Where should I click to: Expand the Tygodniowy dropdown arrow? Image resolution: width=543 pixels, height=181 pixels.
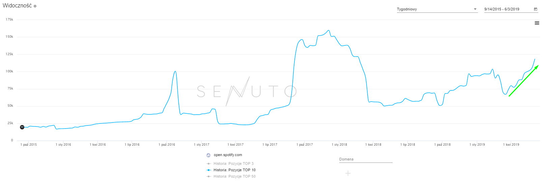(x=475, y=9)
